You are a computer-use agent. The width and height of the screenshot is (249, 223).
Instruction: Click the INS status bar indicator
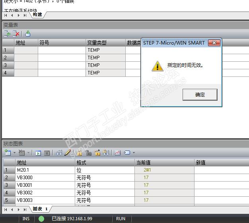click(26, 219)
